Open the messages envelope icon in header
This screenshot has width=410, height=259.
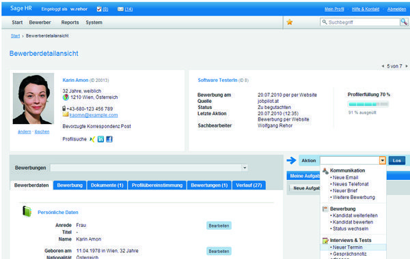120,9
